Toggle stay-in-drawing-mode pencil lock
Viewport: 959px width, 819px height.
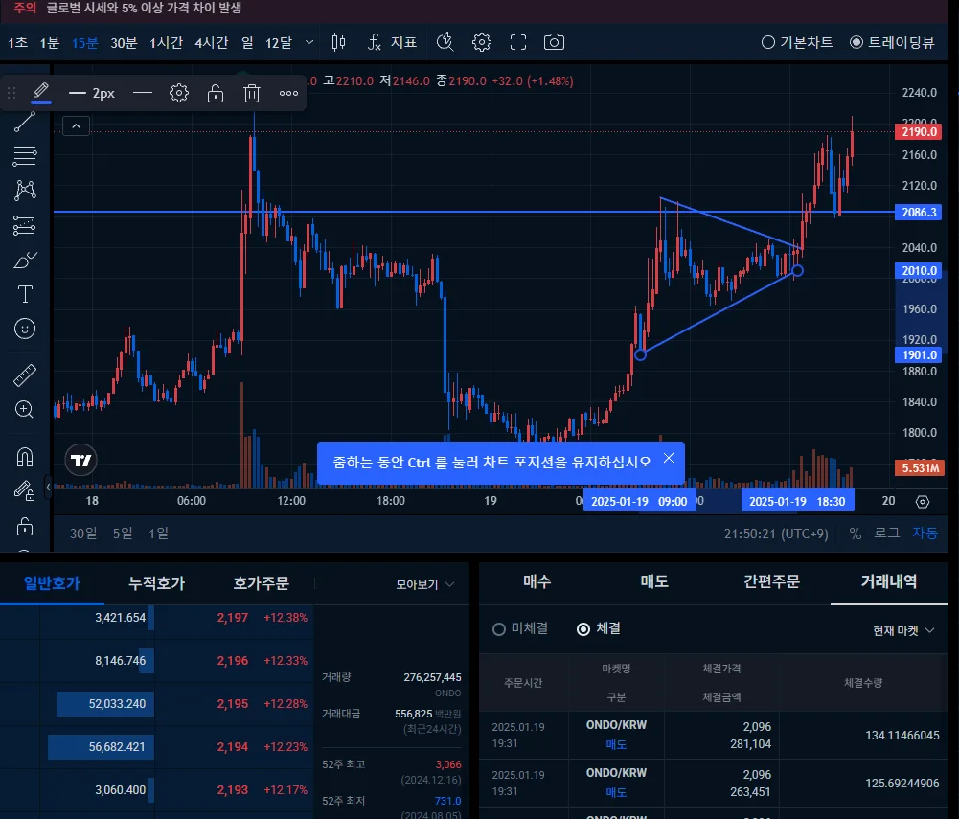[x=25, y=491]
